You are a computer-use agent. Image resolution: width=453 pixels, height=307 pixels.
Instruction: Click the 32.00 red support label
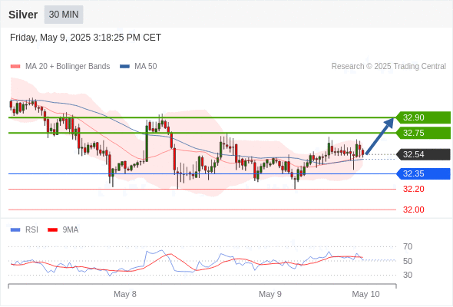[414, 210]
